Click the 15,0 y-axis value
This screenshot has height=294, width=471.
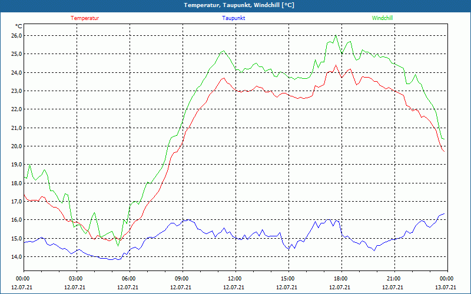pyautogui.click(x=17, y=238)
